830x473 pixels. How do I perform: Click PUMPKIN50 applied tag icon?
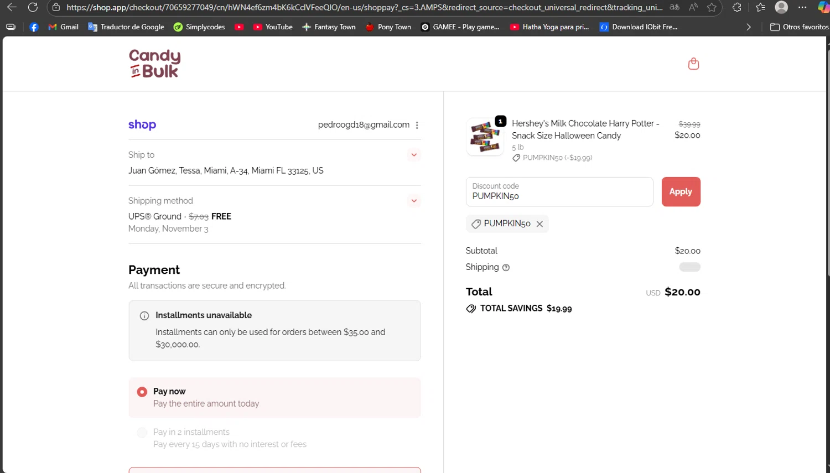click(476, 224)
